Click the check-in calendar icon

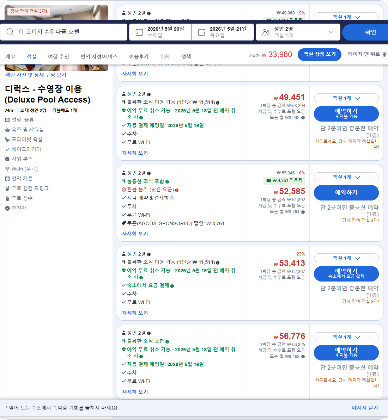pos(139,32)
